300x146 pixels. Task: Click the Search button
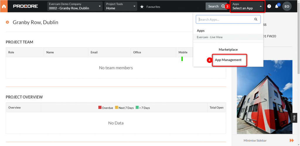[216, 6]
